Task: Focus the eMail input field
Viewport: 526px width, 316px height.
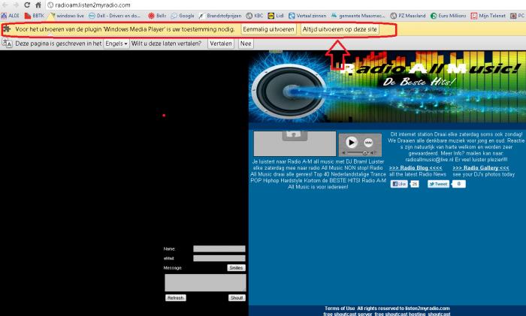Action: point(219,258)
